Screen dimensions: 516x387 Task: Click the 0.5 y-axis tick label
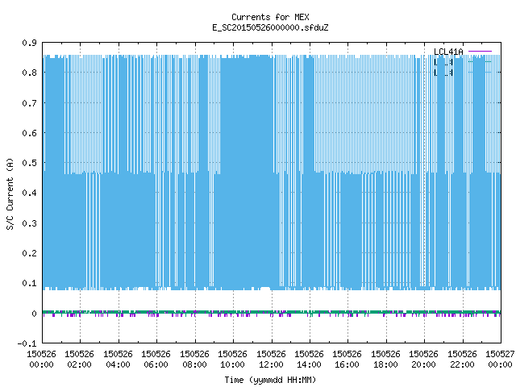click(x=29, y=163)
